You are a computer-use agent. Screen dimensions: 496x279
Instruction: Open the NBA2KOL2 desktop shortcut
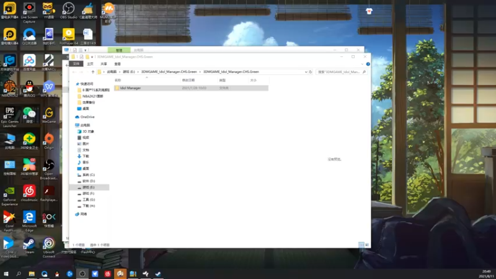9,89
